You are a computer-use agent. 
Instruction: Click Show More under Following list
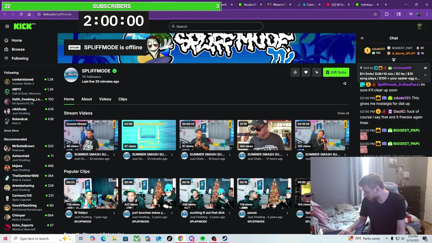(11, 131)
